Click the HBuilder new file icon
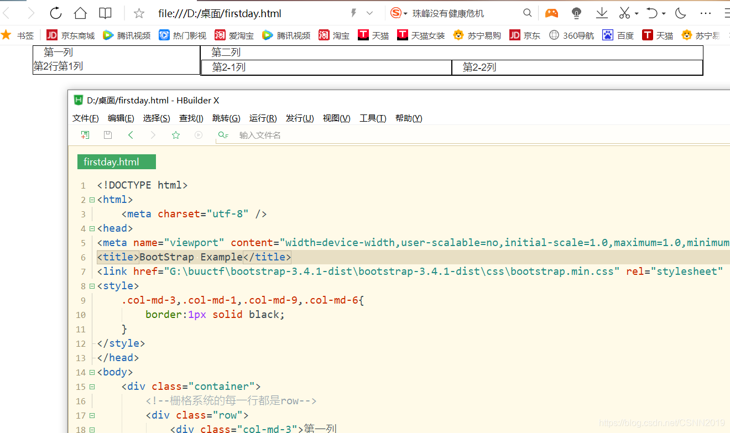Image resolution: width=730 pixels, height=433 pixels. (x=85, y=135)
